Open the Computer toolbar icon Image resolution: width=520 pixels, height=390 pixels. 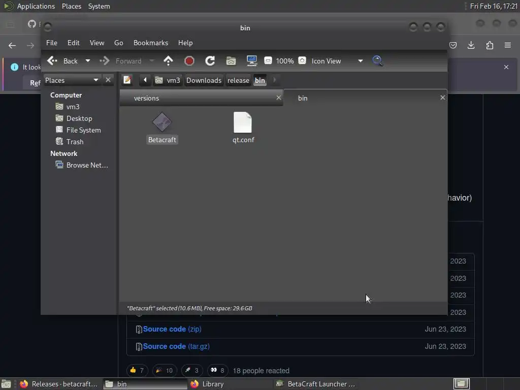(252, 61)
